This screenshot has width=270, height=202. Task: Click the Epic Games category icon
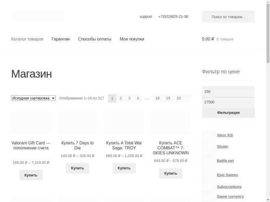(x=208, y=175)
